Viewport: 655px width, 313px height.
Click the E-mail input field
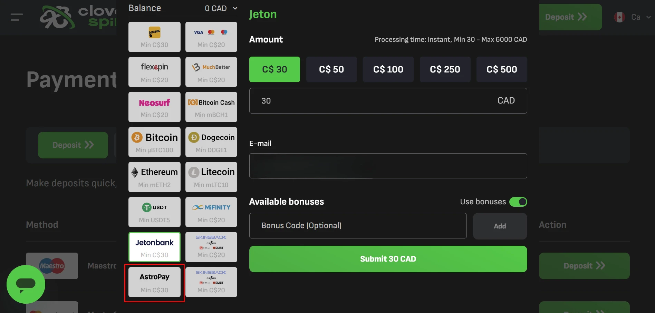388,166
